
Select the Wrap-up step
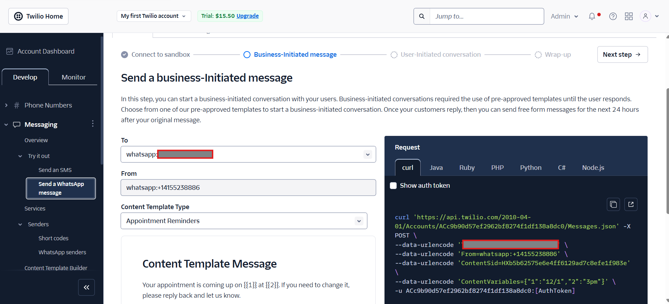click(553, 55)
